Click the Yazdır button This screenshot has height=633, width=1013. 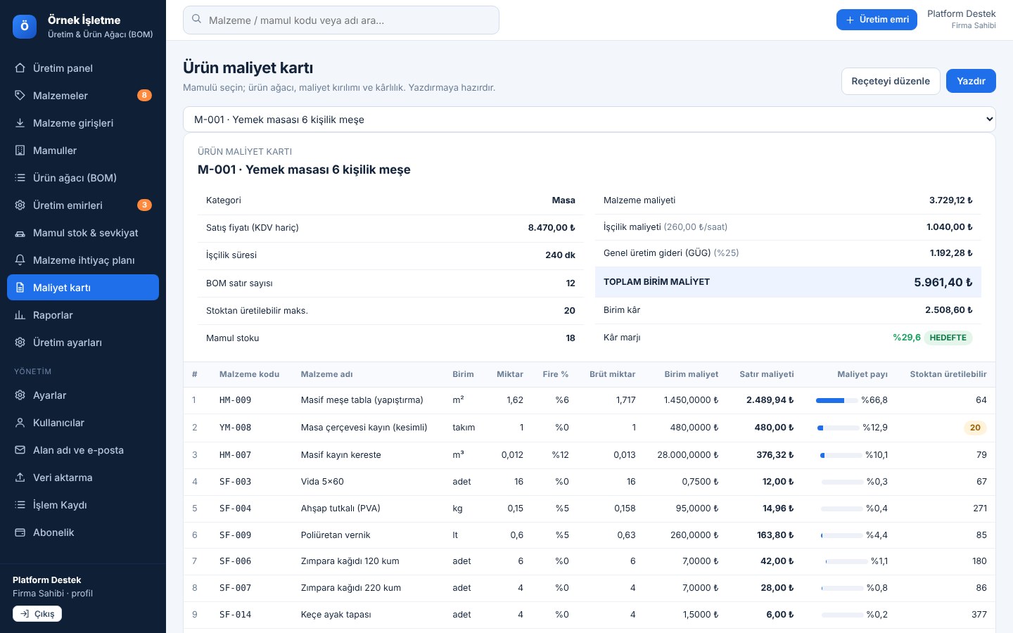tap(971, 81)
